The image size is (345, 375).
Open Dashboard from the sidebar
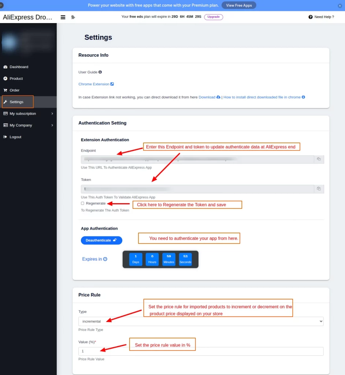(x=19, y=67)
